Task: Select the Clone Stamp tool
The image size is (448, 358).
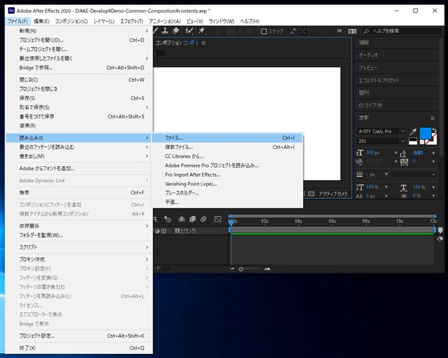Action: (165, 30)
